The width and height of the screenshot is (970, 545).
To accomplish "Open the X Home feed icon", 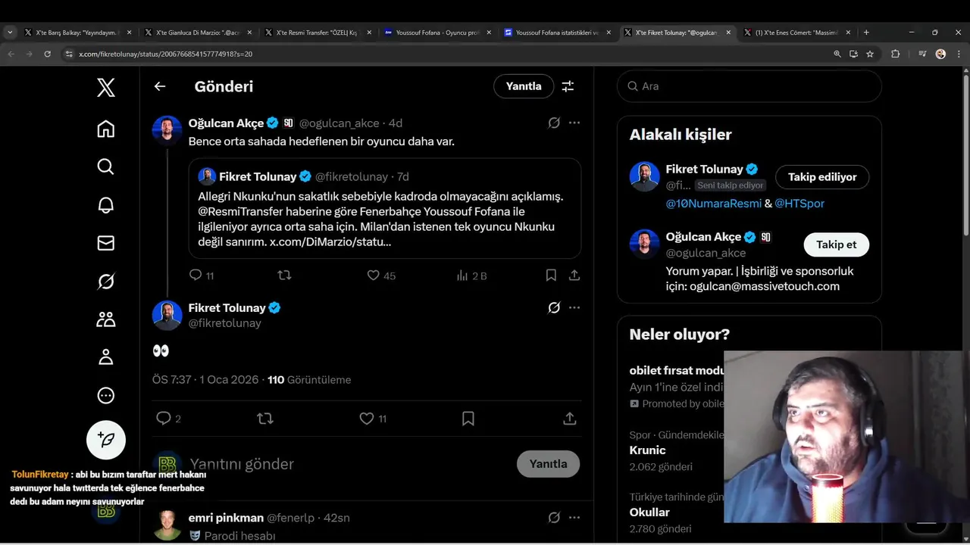I will point(106,129).
